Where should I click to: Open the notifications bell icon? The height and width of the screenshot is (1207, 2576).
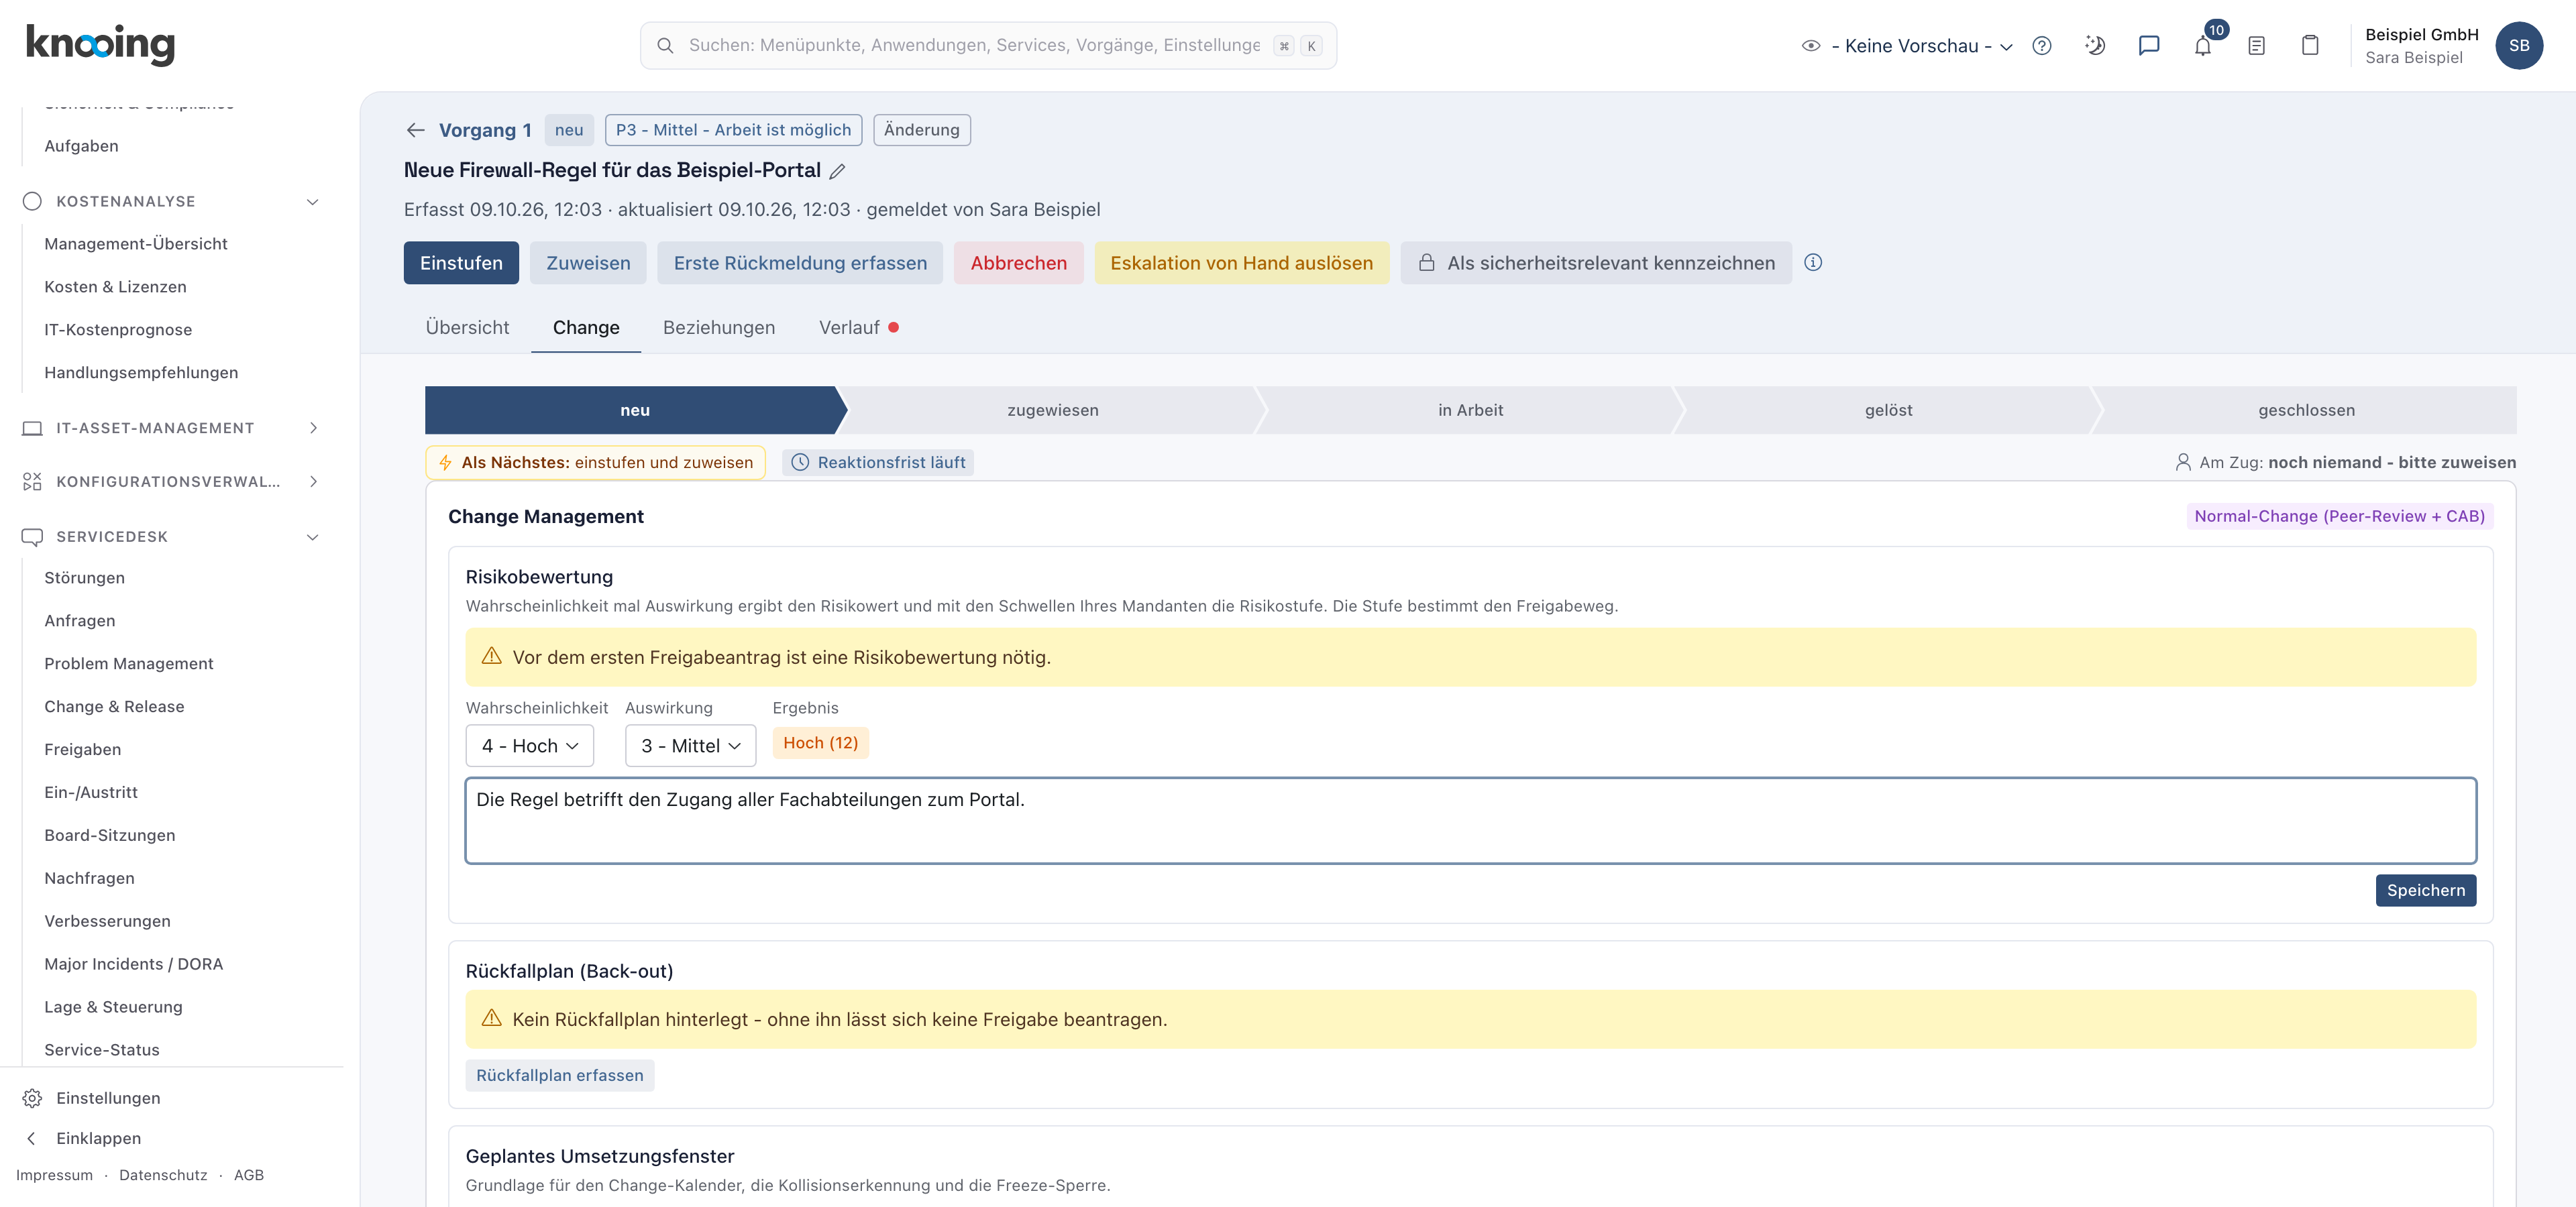click(x=2202, y=46)
